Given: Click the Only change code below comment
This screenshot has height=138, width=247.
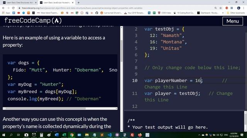Looking at the screenshot, I should [192, 68].
